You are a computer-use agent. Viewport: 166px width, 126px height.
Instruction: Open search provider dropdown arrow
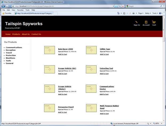164,6
